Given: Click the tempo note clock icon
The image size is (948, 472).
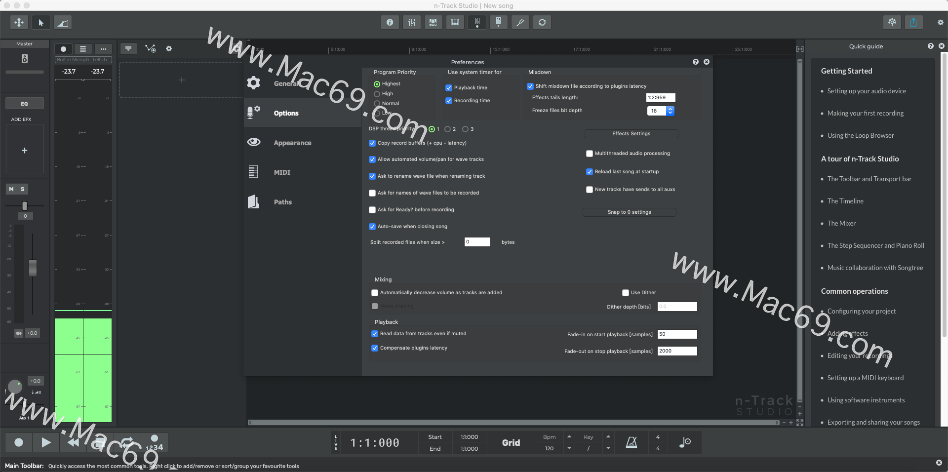Looking at the screenshot, I should click(x=685, y=442).
